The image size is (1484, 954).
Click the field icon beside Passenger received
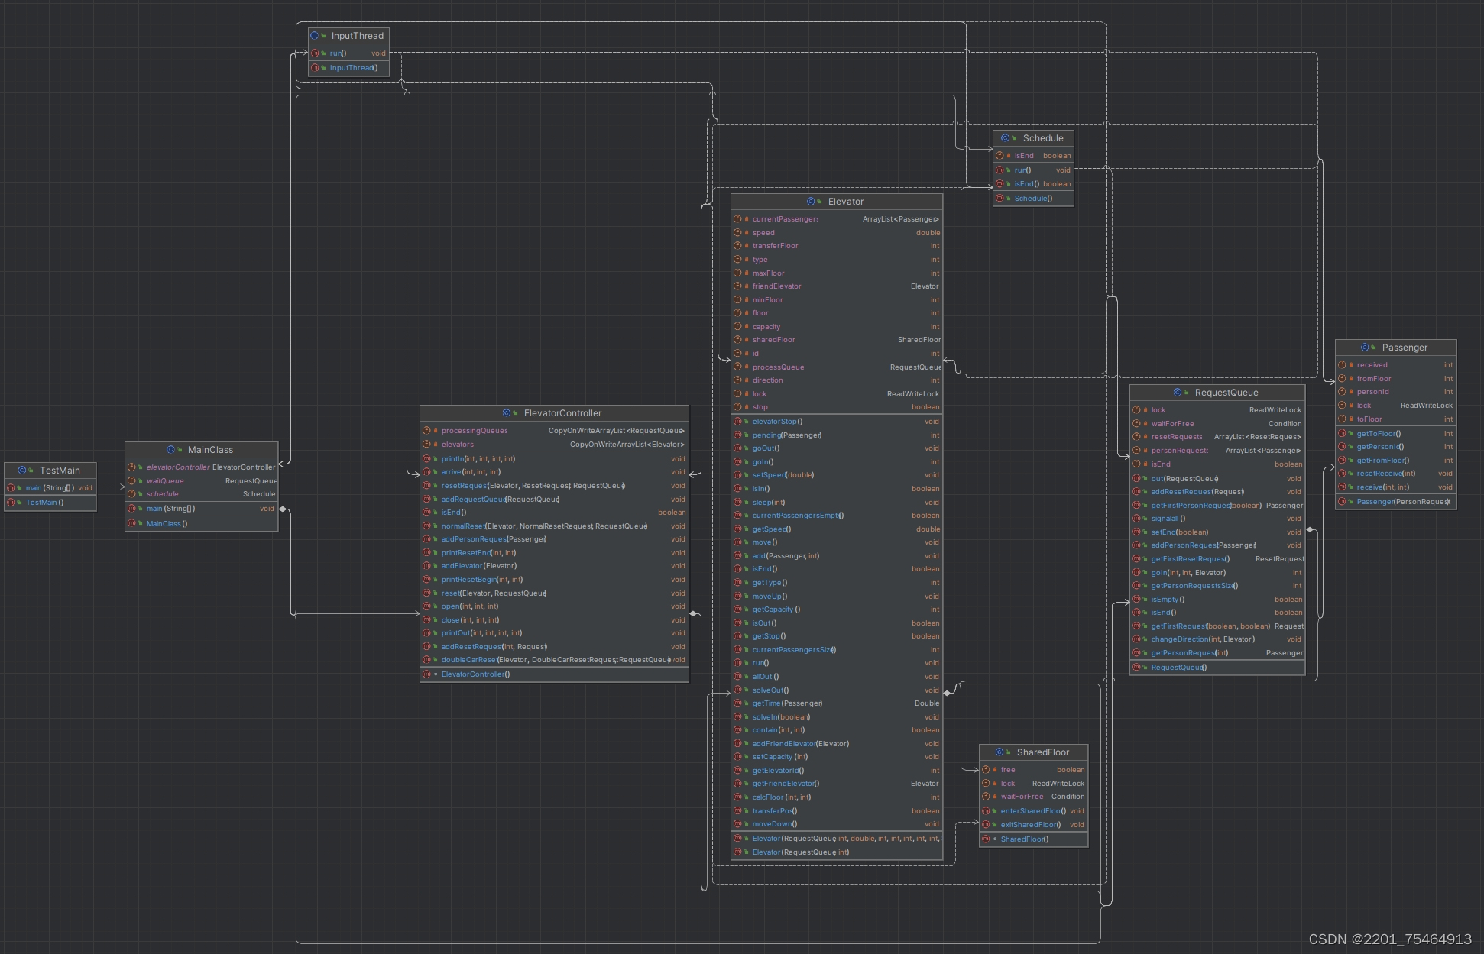click(1342, 365)
